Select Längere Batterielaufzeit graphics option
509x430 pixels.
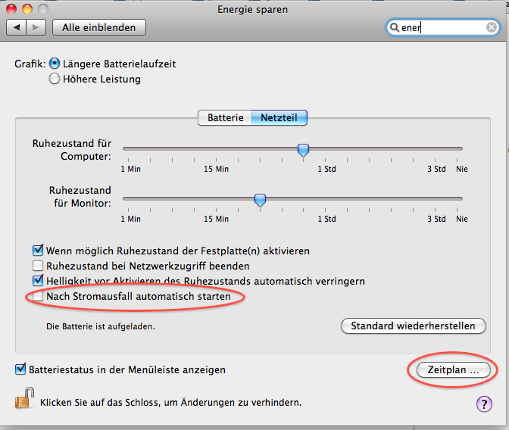tap(55, 64)
